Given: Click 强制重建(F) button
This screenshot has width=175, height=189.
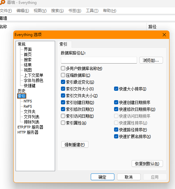Looking at the screenshot, I should (75, 145).
